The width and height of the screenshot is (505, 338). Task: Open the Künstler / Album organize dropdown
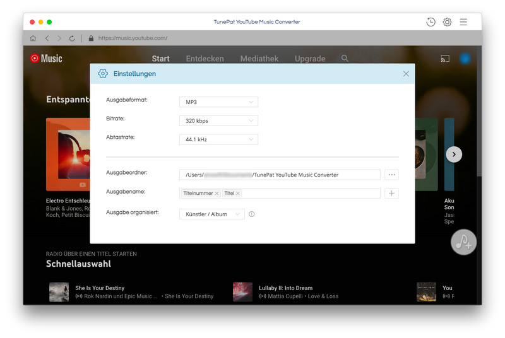pyautogui.click(x=212, y=214)
